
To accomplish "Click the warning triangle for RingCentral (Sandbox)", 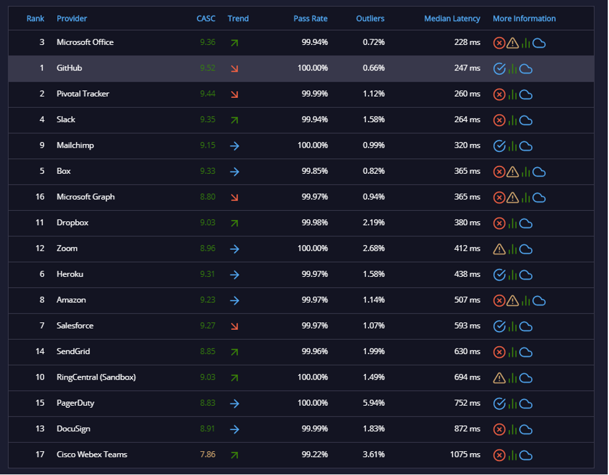I will click(499, 378).
